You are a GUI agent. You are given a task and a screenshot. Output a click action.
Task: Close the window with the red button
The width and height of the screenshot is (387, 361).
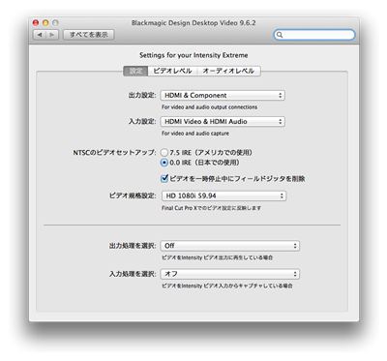coord(36,22)
